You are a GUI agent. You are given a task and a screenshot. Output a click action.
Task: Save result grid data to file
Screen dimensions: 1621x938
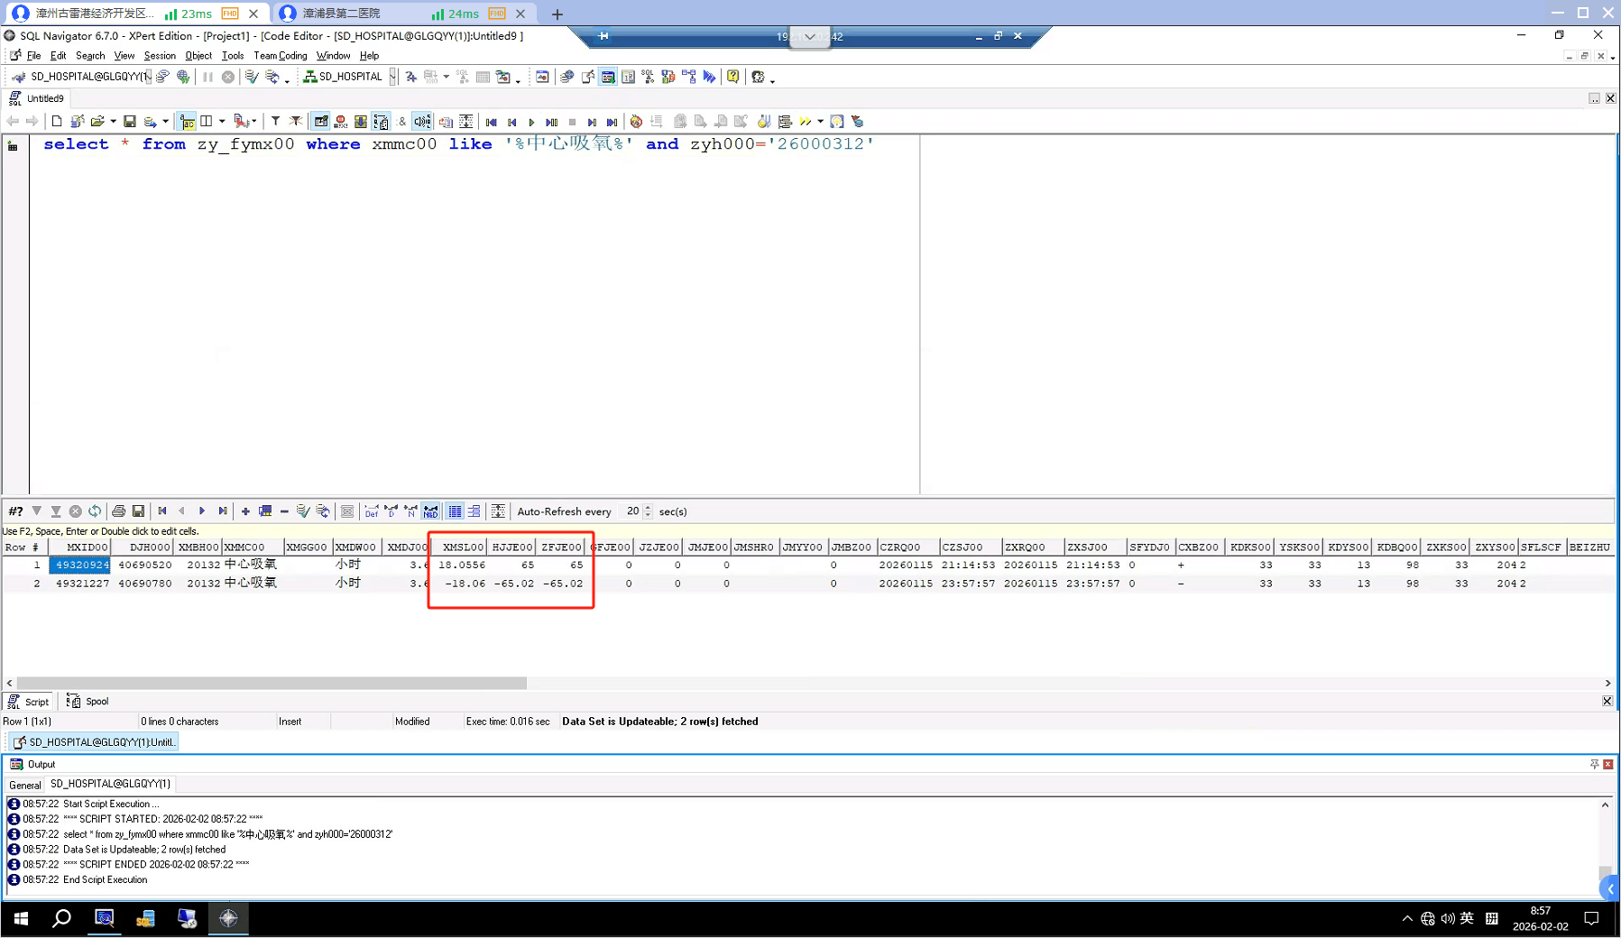(x=138, y=511)
